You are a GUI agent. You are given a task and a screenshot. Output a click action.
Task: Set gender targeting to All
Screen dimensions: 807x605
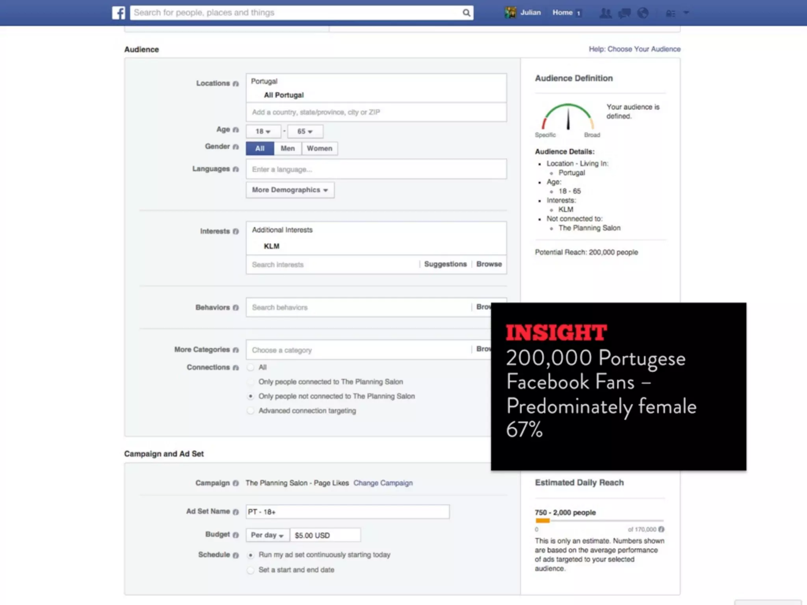(x=260, y=148)
